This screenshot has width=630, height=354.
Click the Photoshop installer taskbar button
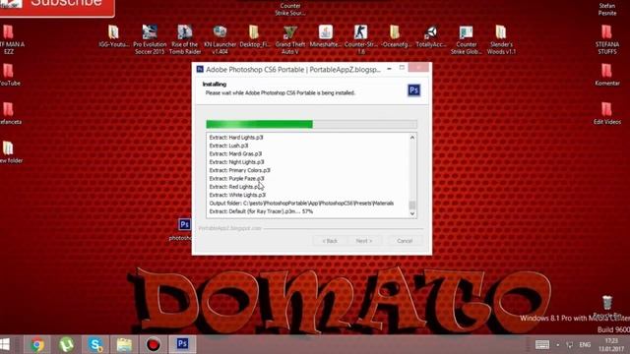[x=182, y=344]
